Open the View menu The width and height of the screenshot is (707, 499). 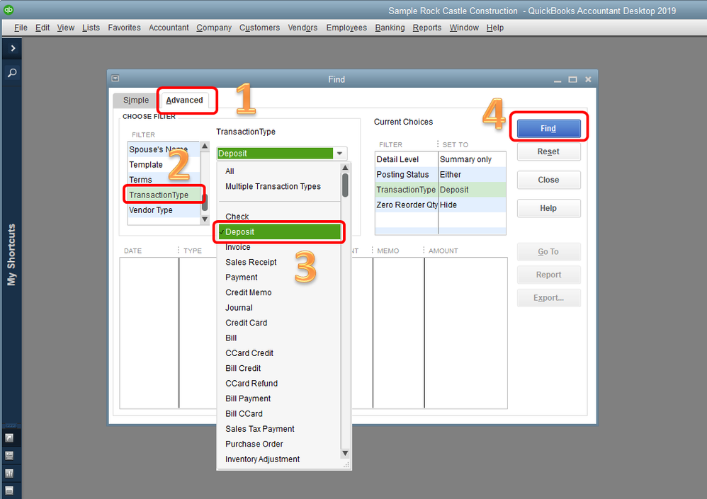pyautogui.click(x=66, y=28)
